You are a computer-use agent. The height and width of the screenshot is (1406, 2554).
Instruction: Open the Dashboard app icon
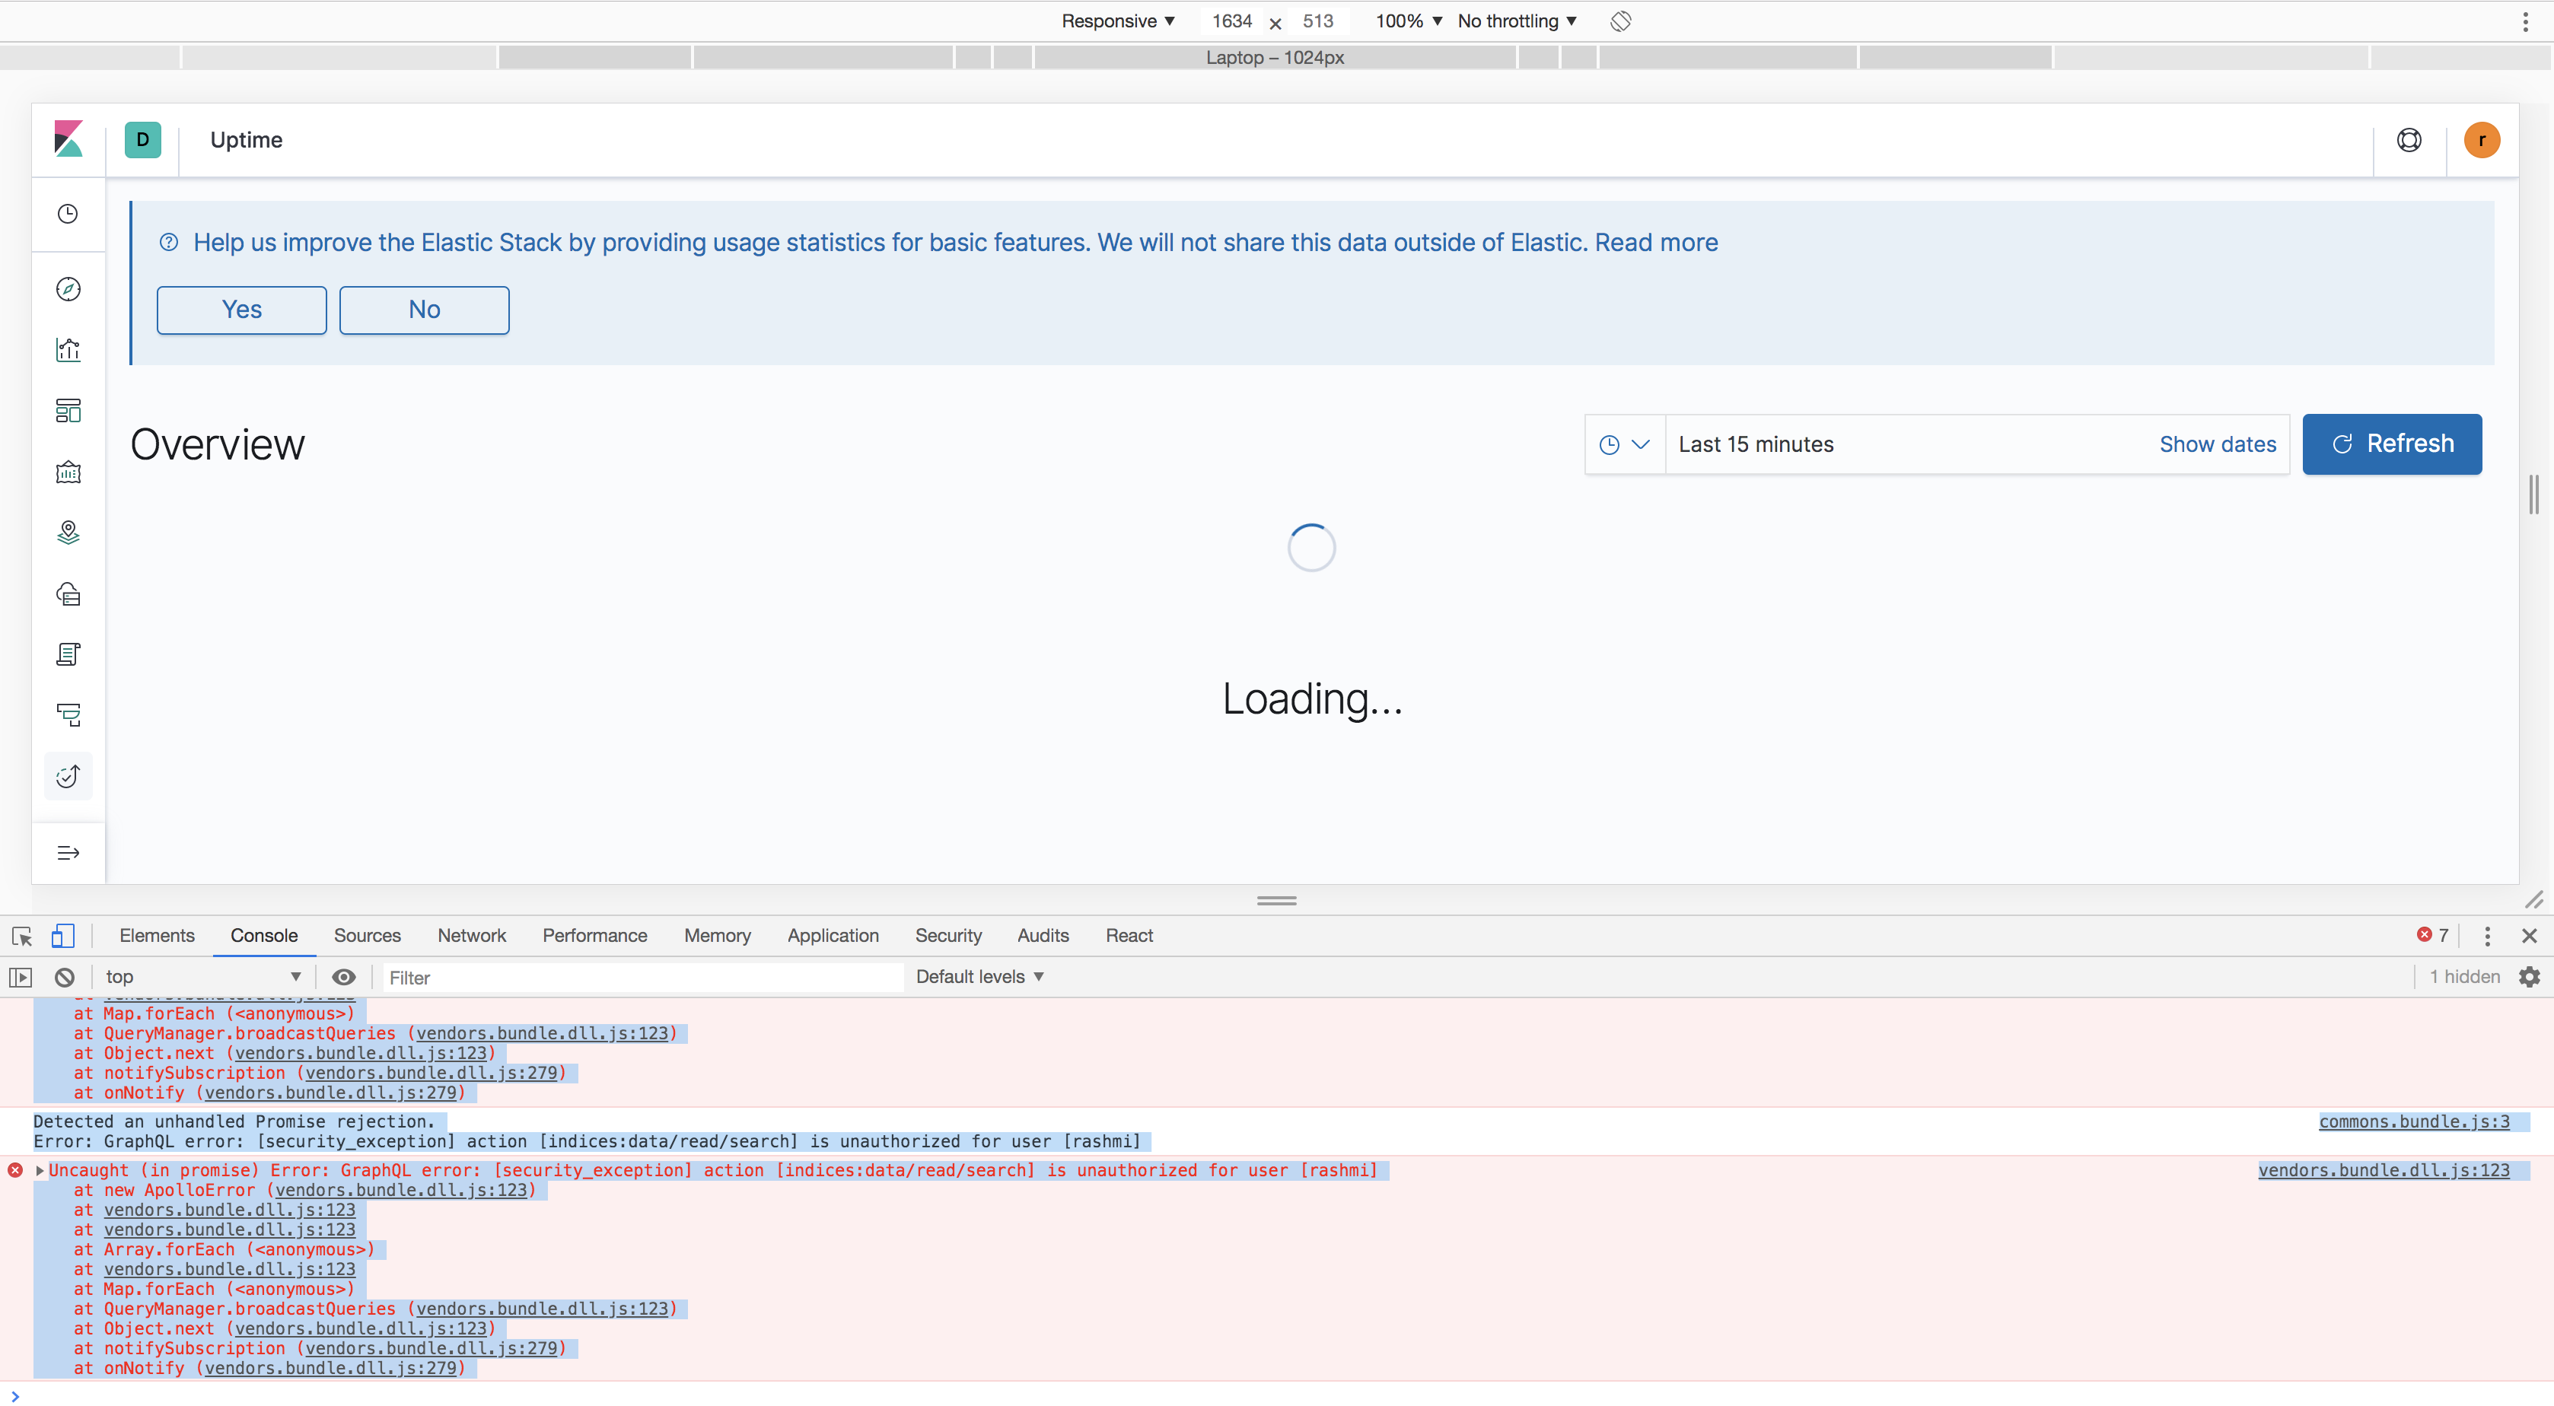(x=68, y=411)
